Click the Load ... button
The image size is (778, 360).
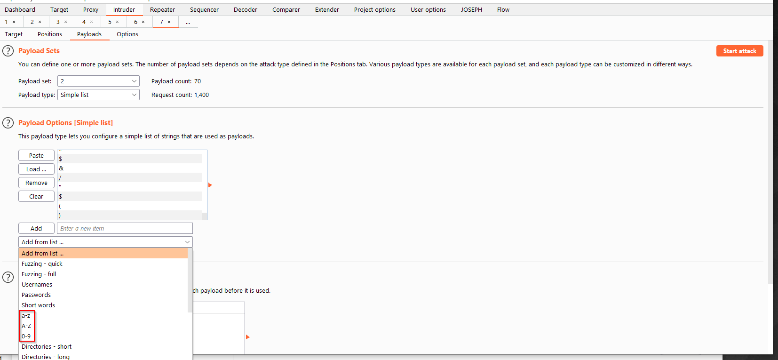(x=36, y=169)
